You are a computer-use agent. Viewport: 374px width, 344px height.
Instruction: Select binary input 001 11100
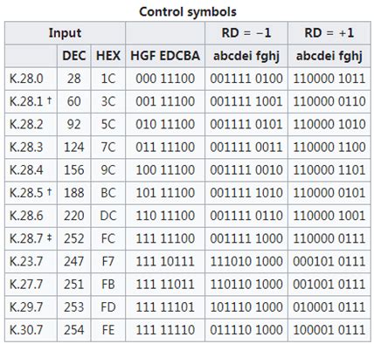[x=165, y=101]
